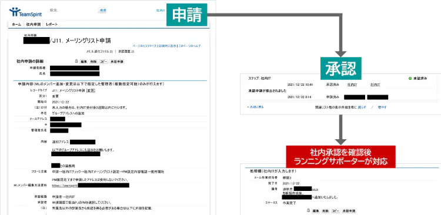Open このページのヘルプ link

coord(189,46)
